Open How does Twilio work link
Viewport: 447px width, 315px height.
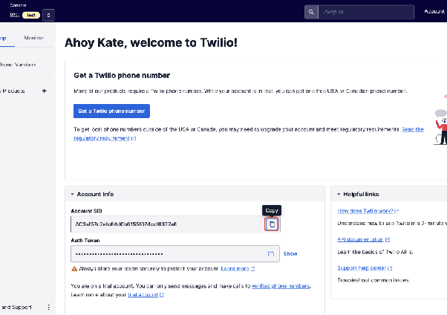point(366,211)
